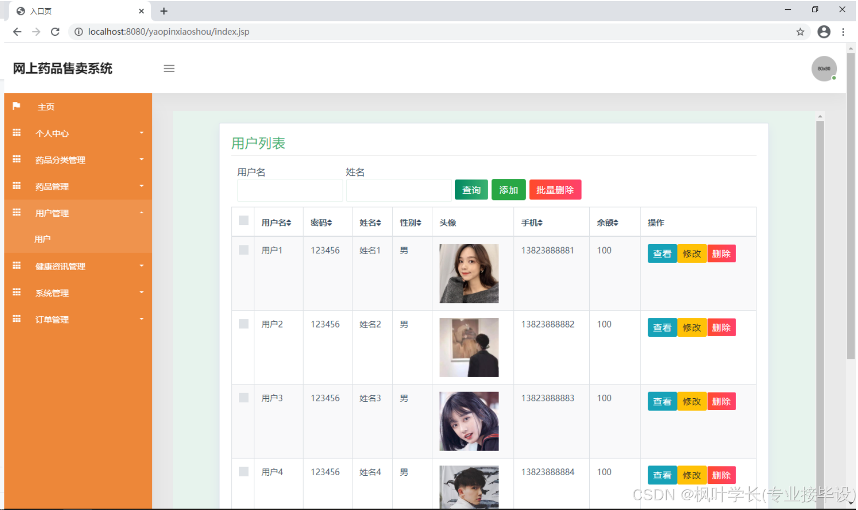The image size is (858, 510).
Task: Open 用户3 avatar photo thumbnail
Action: pos(469,421)
